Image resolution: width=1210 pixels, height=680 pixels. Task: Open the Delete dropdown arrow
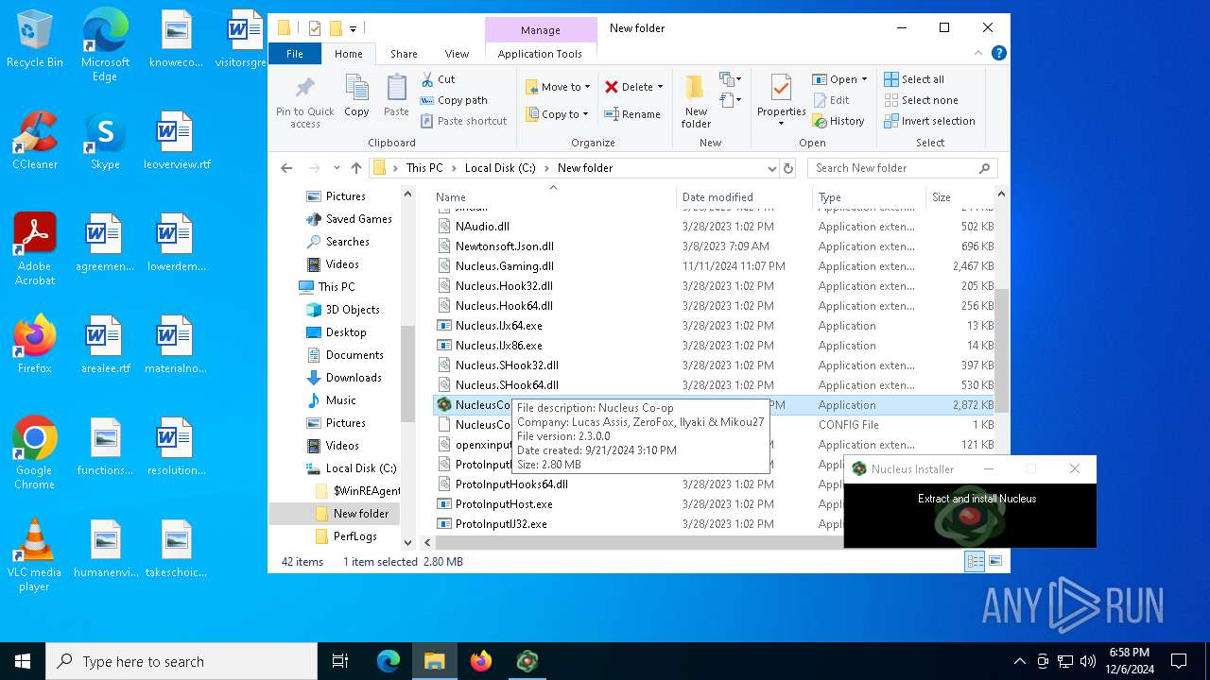point(660,87)
